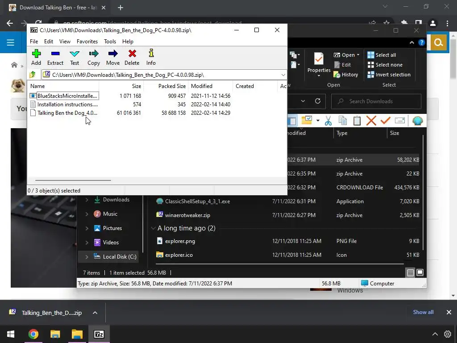Switch Explorer to large icons view layout
The image size is (457, 343).
[420, 273]
